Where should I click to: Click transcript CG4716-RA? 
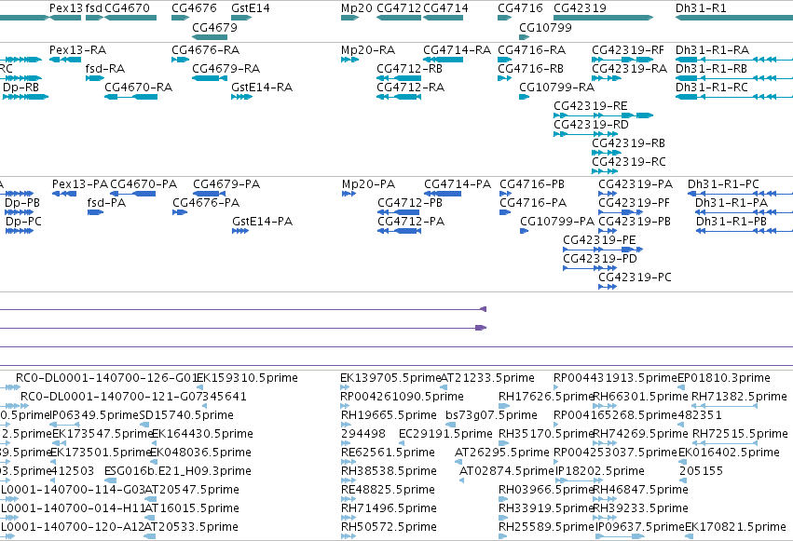505,60
